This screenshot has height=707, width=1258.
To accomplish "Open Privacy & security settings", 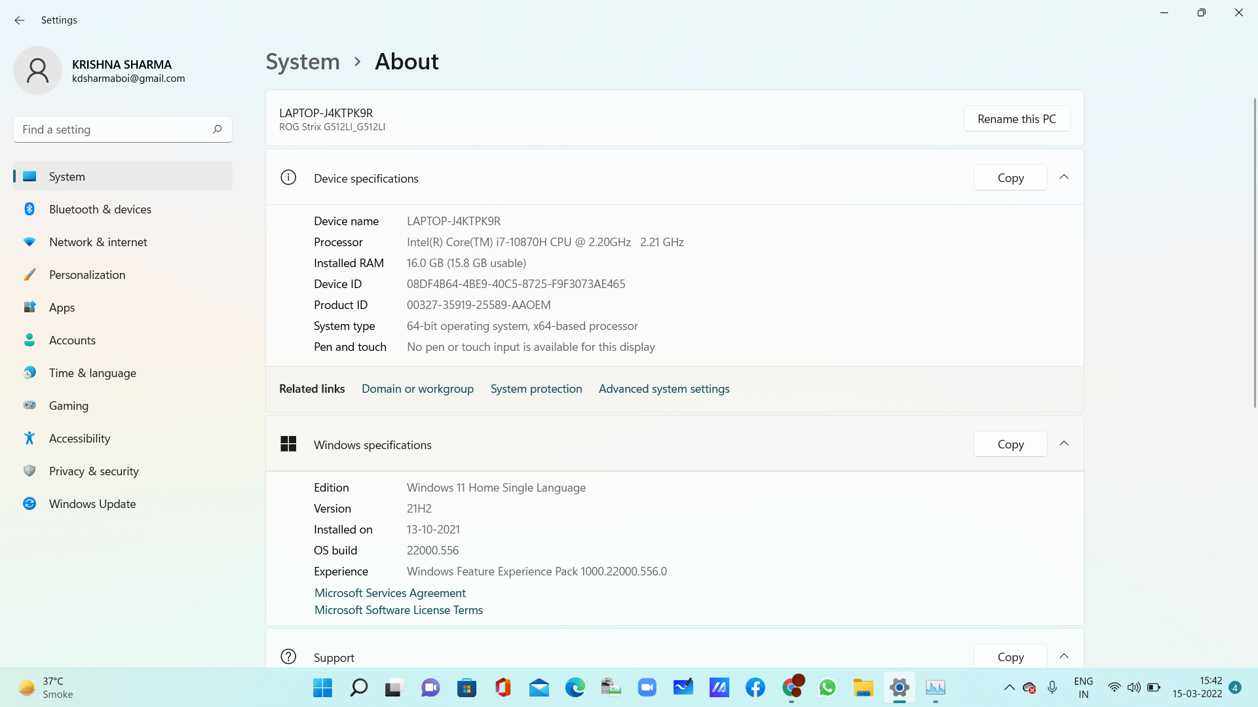I will coord(93,471).
